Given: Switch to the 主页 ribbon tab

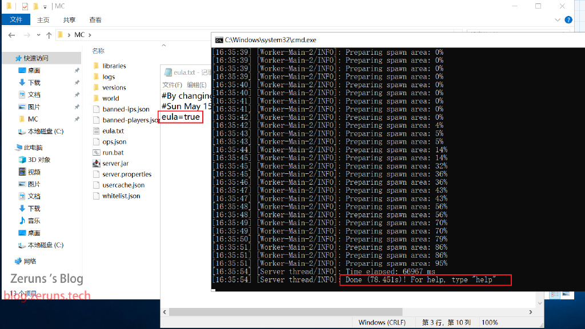Looking at the screenshot, I should point(43,20).
